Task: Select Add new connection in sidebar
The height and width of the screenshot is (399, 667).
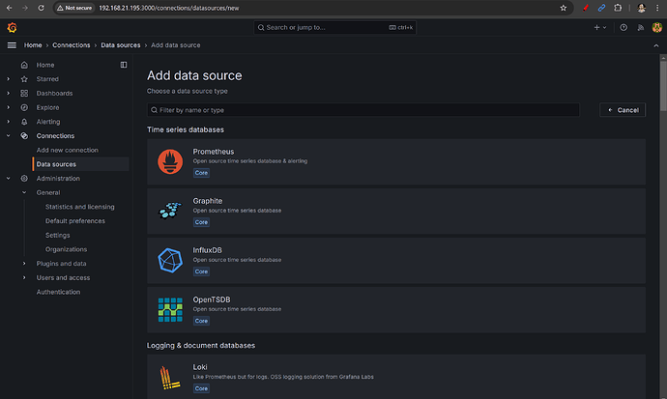Action: point(69,150)
